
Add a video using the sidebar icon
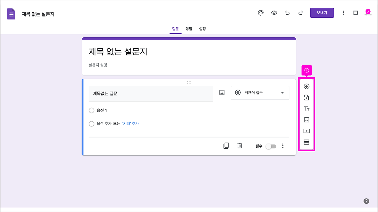pyautogui.click(x=307, y=131)
